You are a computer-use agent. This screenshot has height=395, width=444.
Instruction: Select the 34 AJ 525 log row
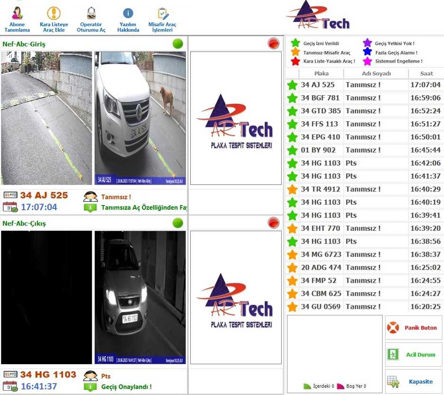(364, 85)
